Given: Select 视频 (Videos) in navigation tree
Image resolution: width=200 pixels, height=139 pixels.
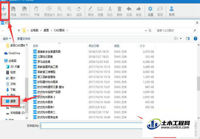Looking at the screenshot, I should [x=11, y=72].
